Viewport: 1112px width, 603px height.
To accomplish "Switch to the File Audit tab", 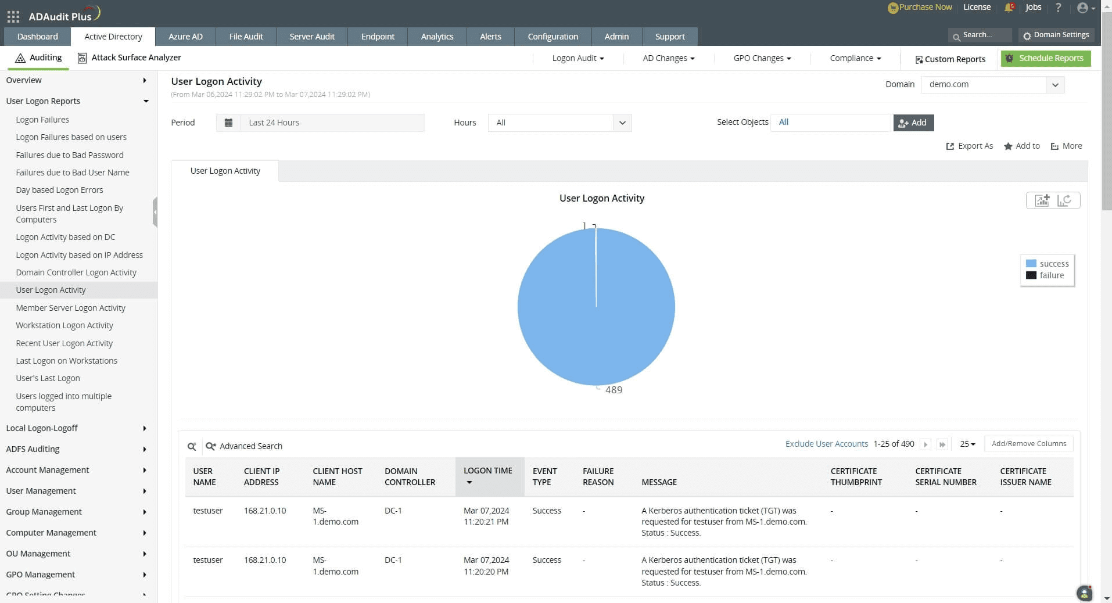I will tap(246, 37).
